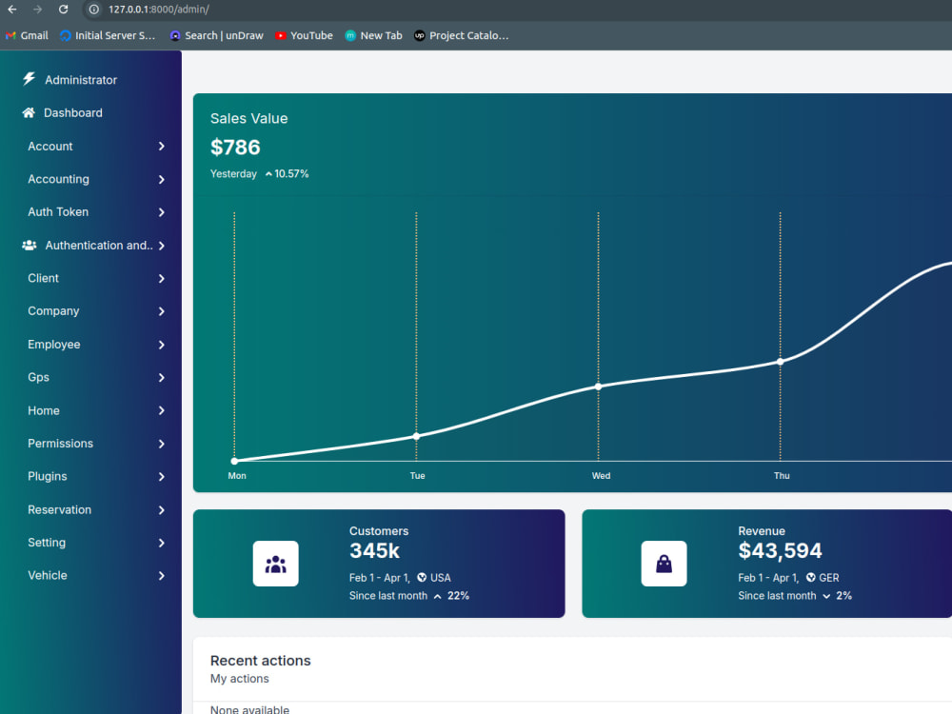952x714 pixels.
Task: Open the Dashboard sidebar link
Action: [73, 112]
